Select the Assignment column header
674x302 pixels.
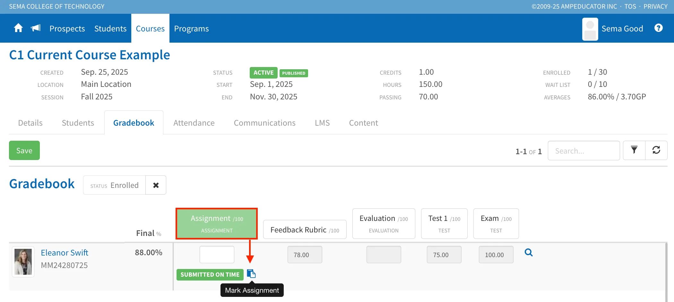coord(217,223)
